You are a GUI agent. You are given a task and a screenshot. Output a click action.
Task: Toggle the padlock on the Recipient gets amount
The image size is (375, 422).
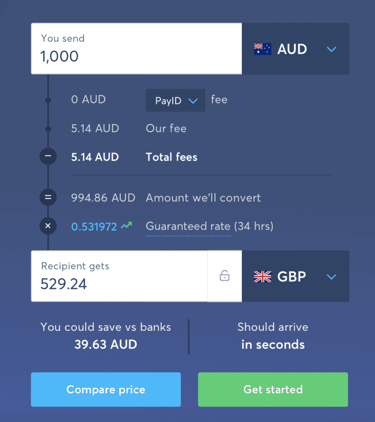(225, 276)
